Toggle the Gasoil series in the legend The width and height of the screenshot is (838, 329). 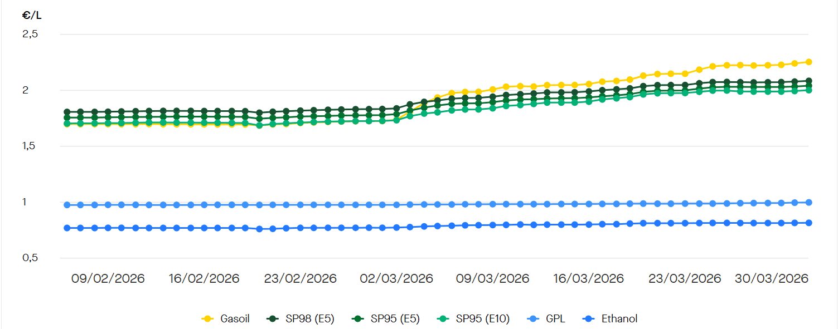click(226, 319)
